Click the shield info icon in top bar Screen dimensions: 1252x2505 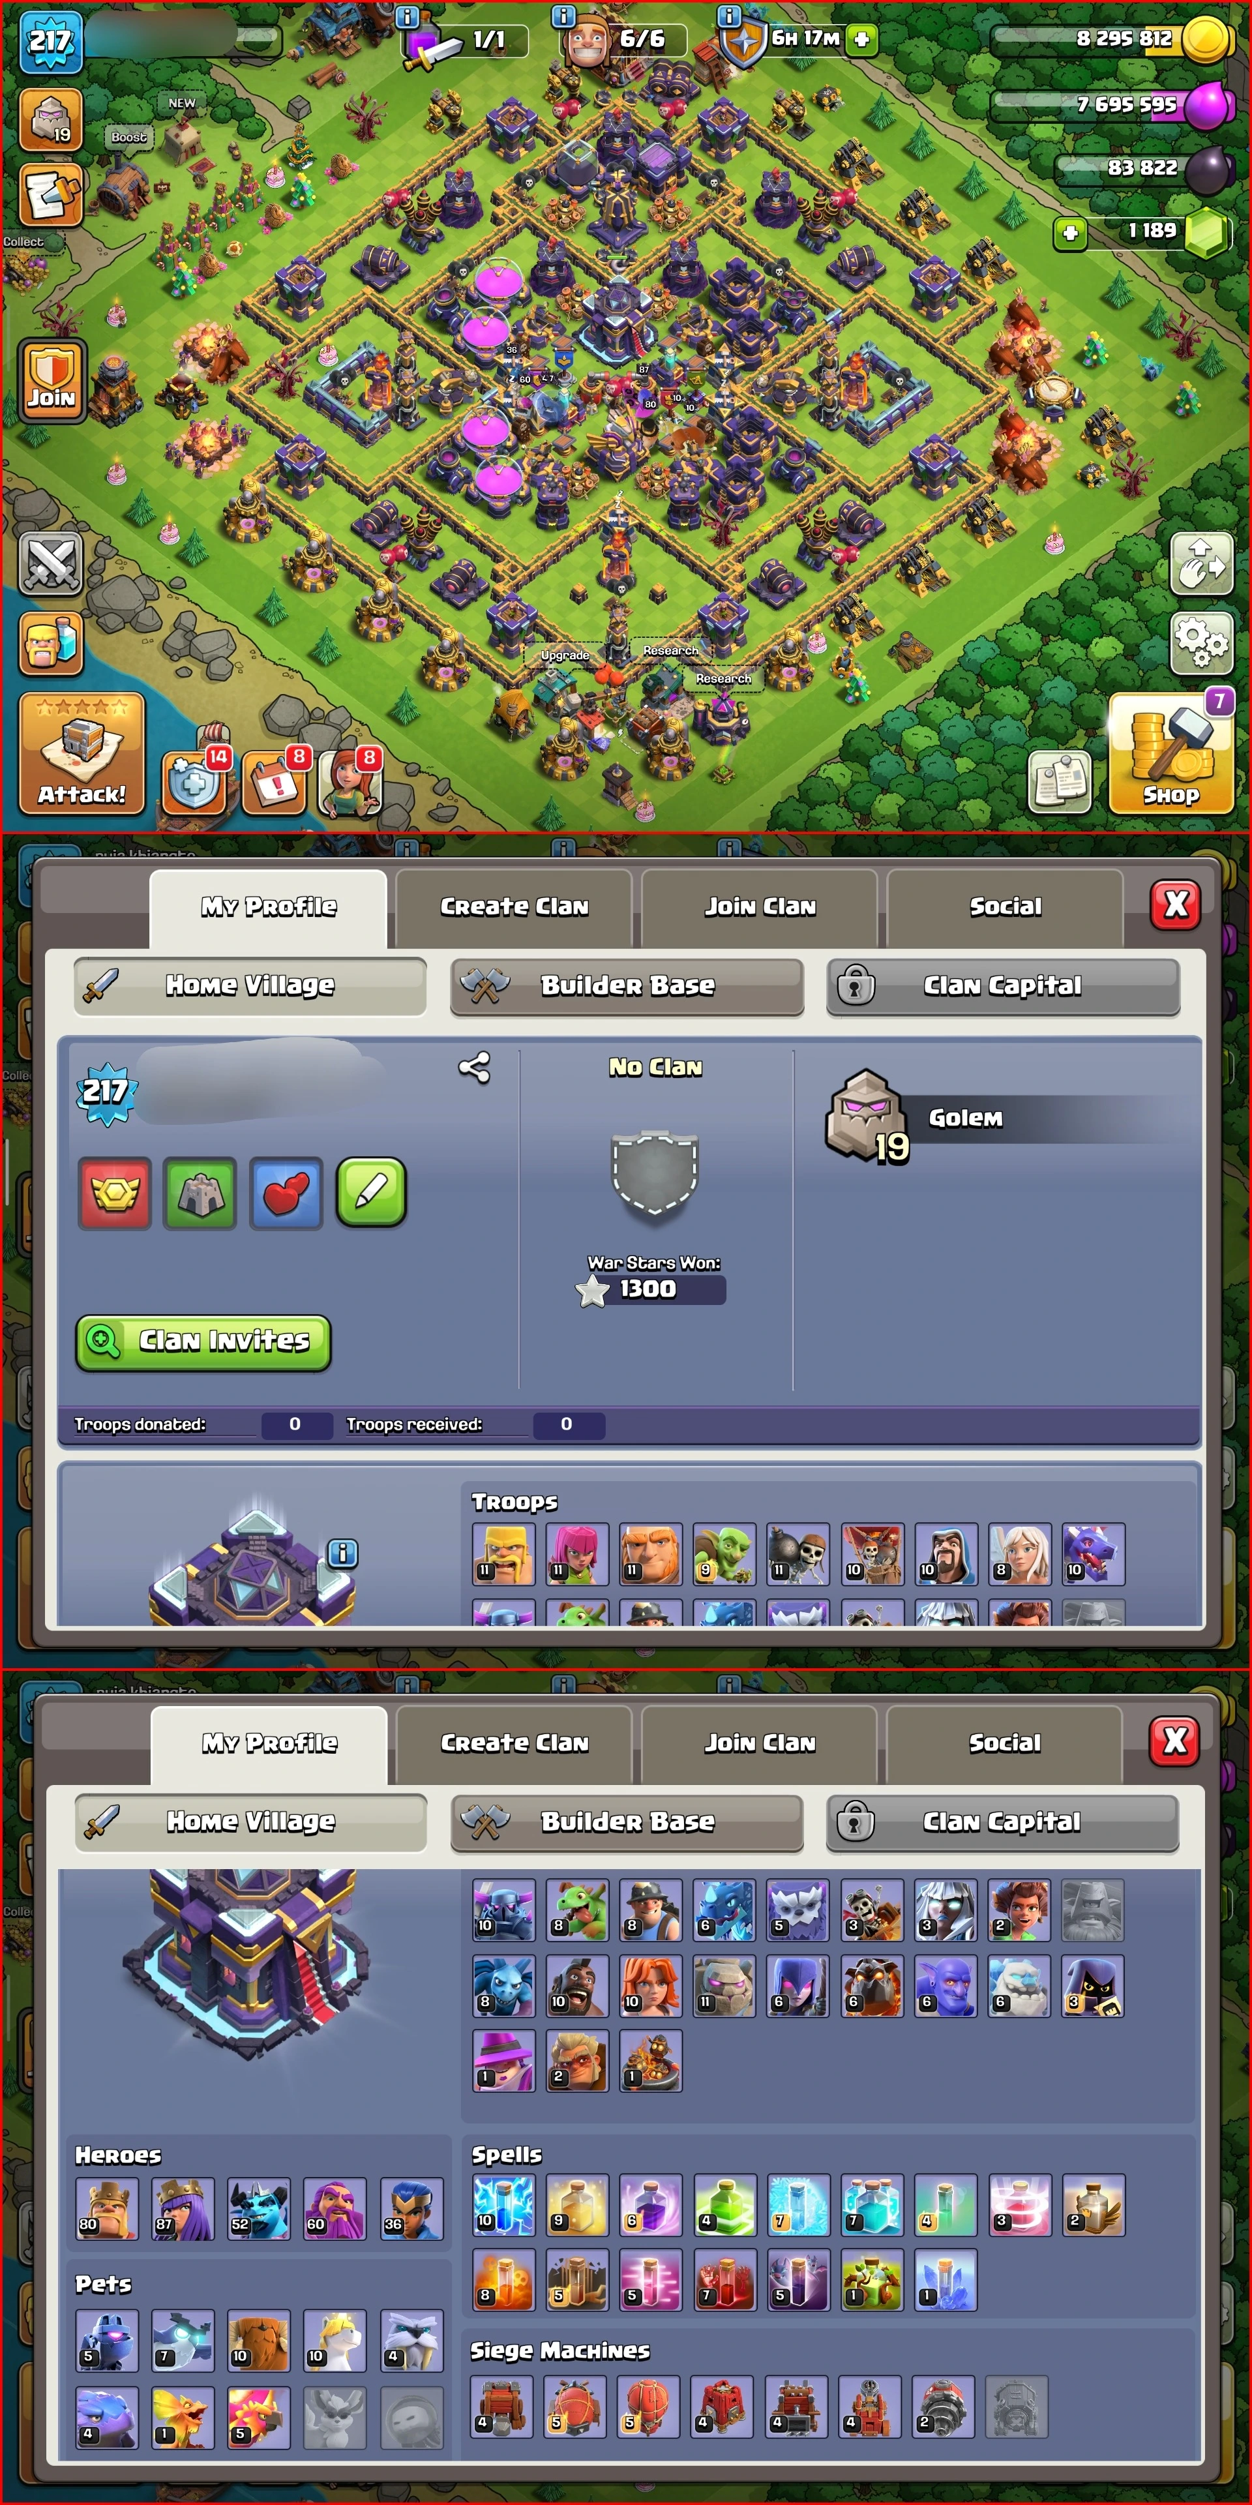728,16
